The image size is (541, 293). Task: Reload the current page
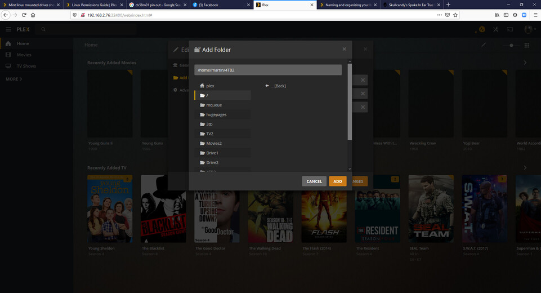(24, 15)
